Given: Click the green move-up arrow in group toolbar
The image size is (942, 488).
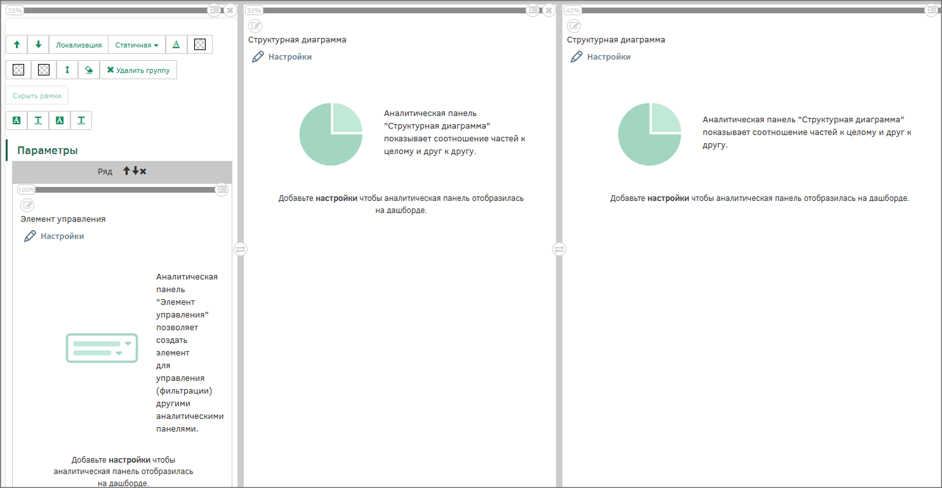Looking at the screenshot, I should coord(17,44).
